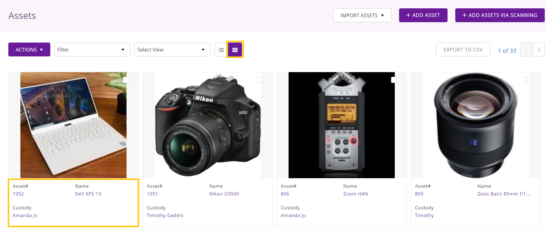Click the '1 of 33' page indicator
Screen dimensions: 546x230
507,51
